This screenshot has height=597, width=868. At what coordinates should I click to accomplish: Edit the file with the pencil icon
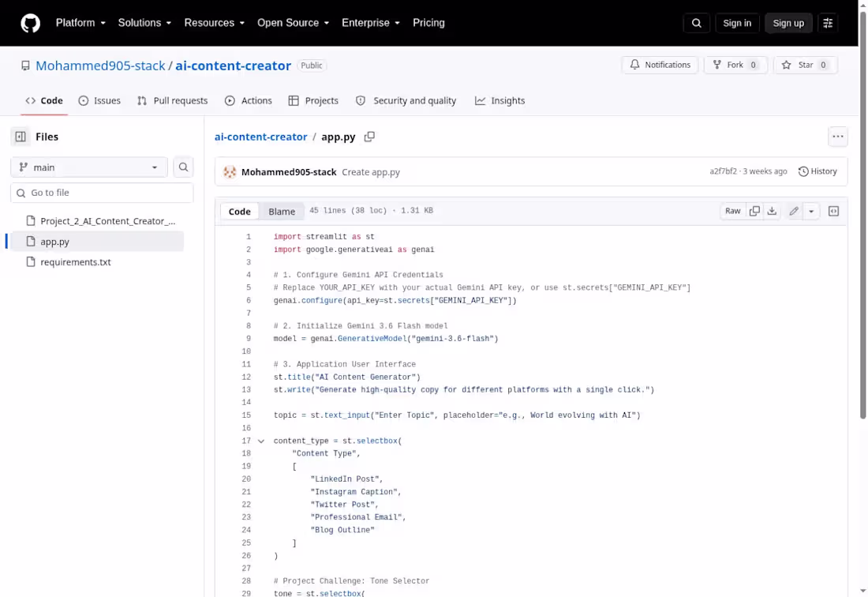click(x=794, y=211)
